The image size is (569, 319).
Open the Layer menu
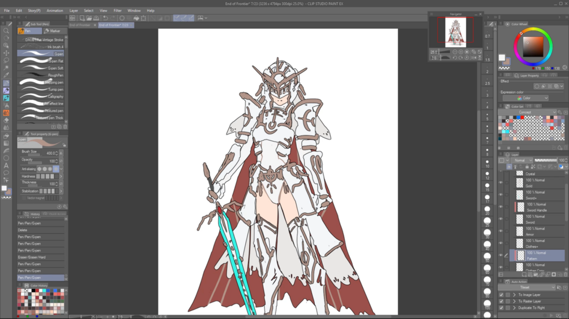[x=74, y=11]
